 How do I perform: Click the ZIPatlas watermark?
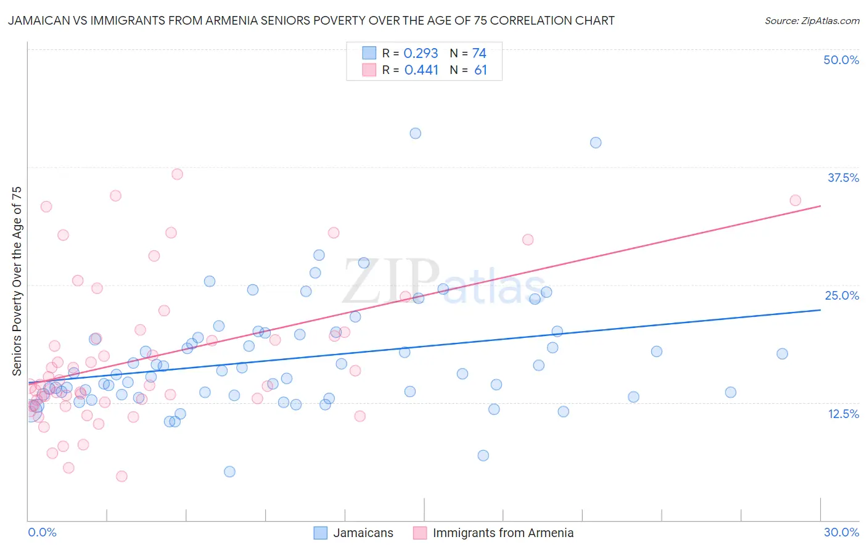pyautogui.click(x=444, y=282)
